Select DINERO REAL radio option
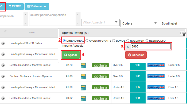 coord(64,41)
